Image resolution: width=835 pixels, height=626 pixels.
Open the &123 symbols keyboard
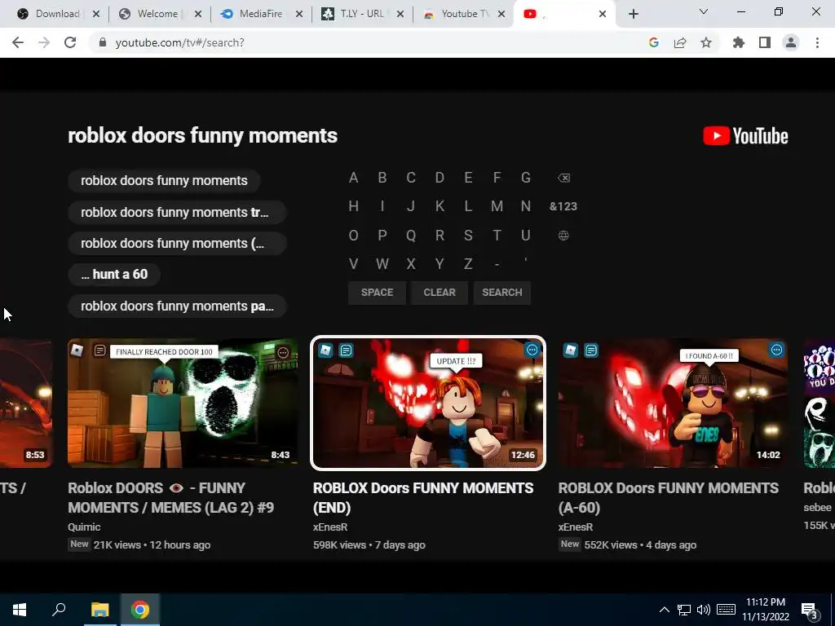pyautogui.click(x=563, y=206)
